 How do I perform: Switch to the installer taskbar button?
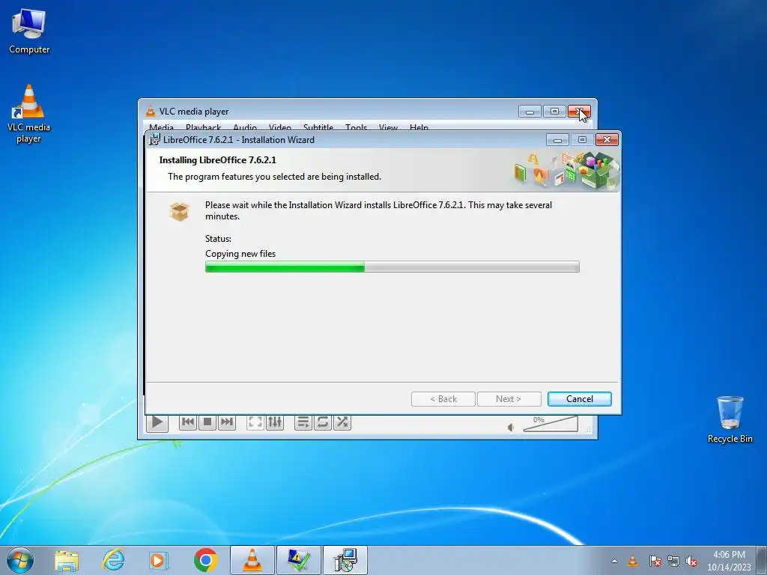coord(345,560)
